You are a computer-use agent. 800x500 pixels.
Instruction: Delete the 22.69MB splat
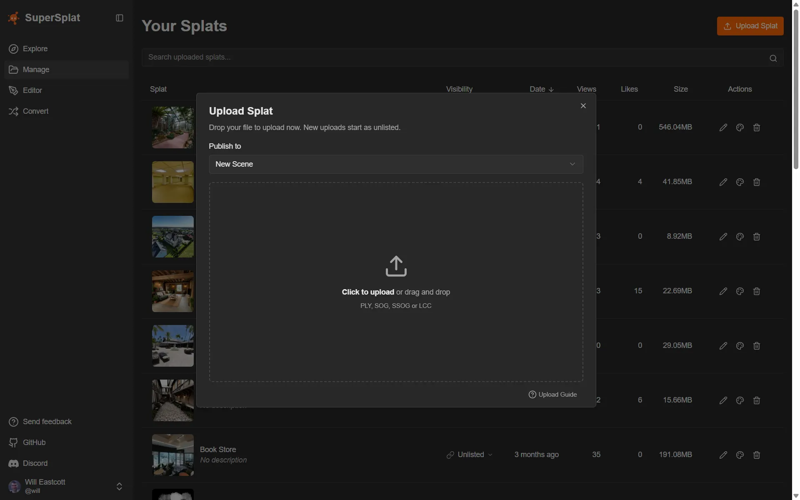[x=757, y=291]
